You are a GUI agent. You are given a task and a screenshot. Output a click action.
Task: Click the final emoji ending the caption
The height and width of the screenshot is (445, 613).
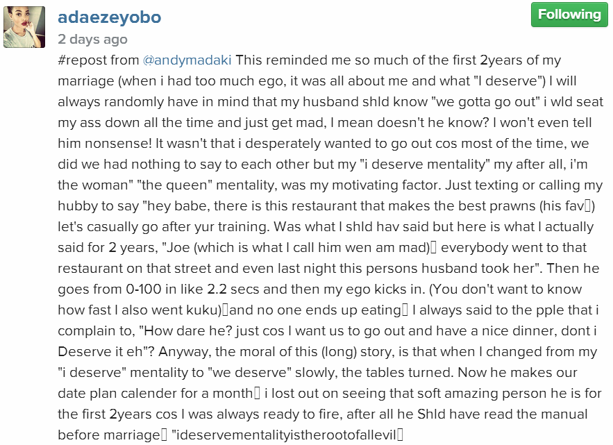399,435
